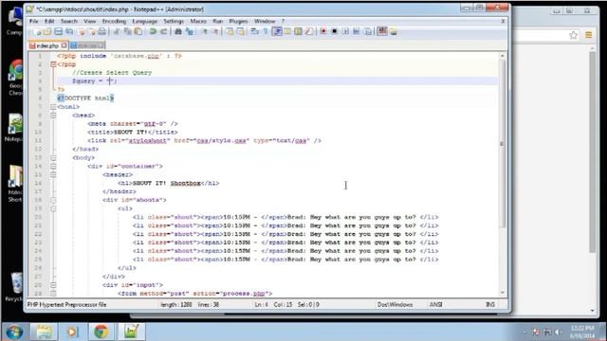Click the last toolbar plugin icon
The height and width of the screenshot is (341, 607).
[394, 31]
